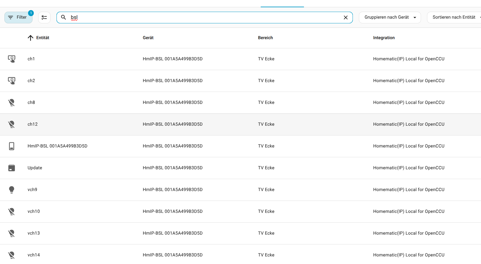Click the ch2 button press icon

(x=12, y=81)
